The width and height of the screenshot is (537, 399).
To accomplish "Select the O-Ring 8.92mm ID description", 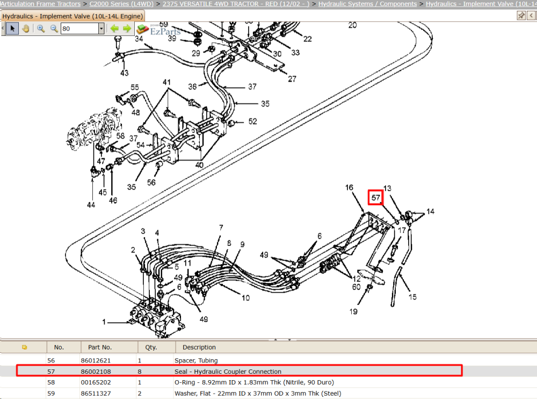I will [x=254, y=382].
